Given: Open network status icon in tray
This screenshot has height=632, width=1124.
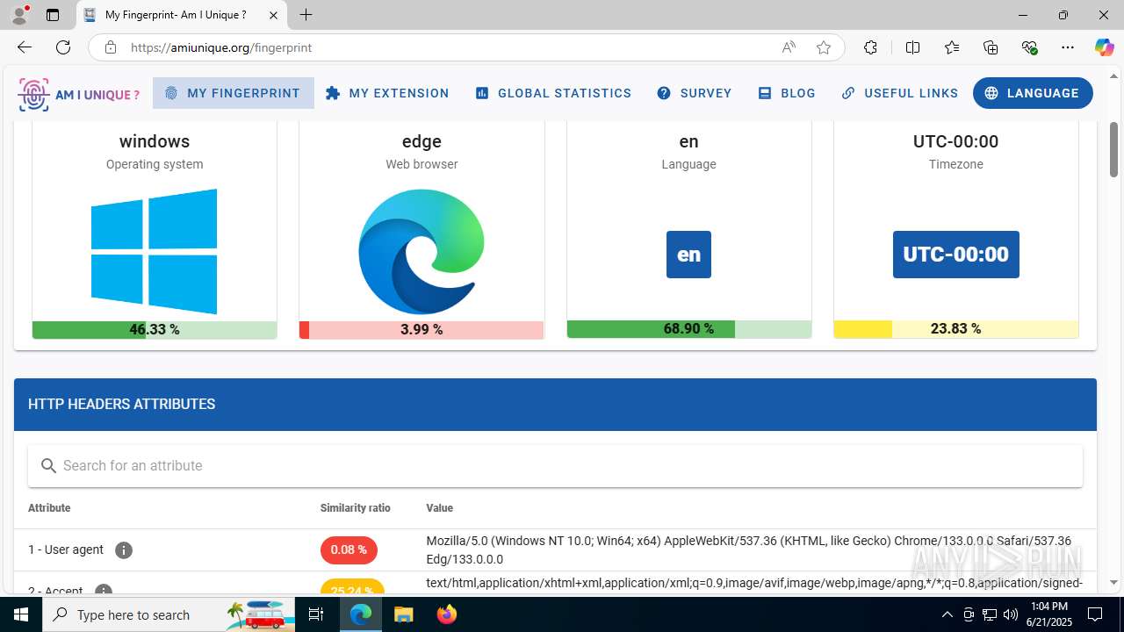Looking at the screenshot, I should pos(990,614).
